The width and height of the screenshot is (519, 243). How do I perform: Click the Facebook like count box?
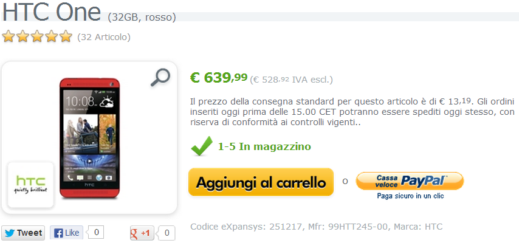pyautogui.click(x=96, y=233)
